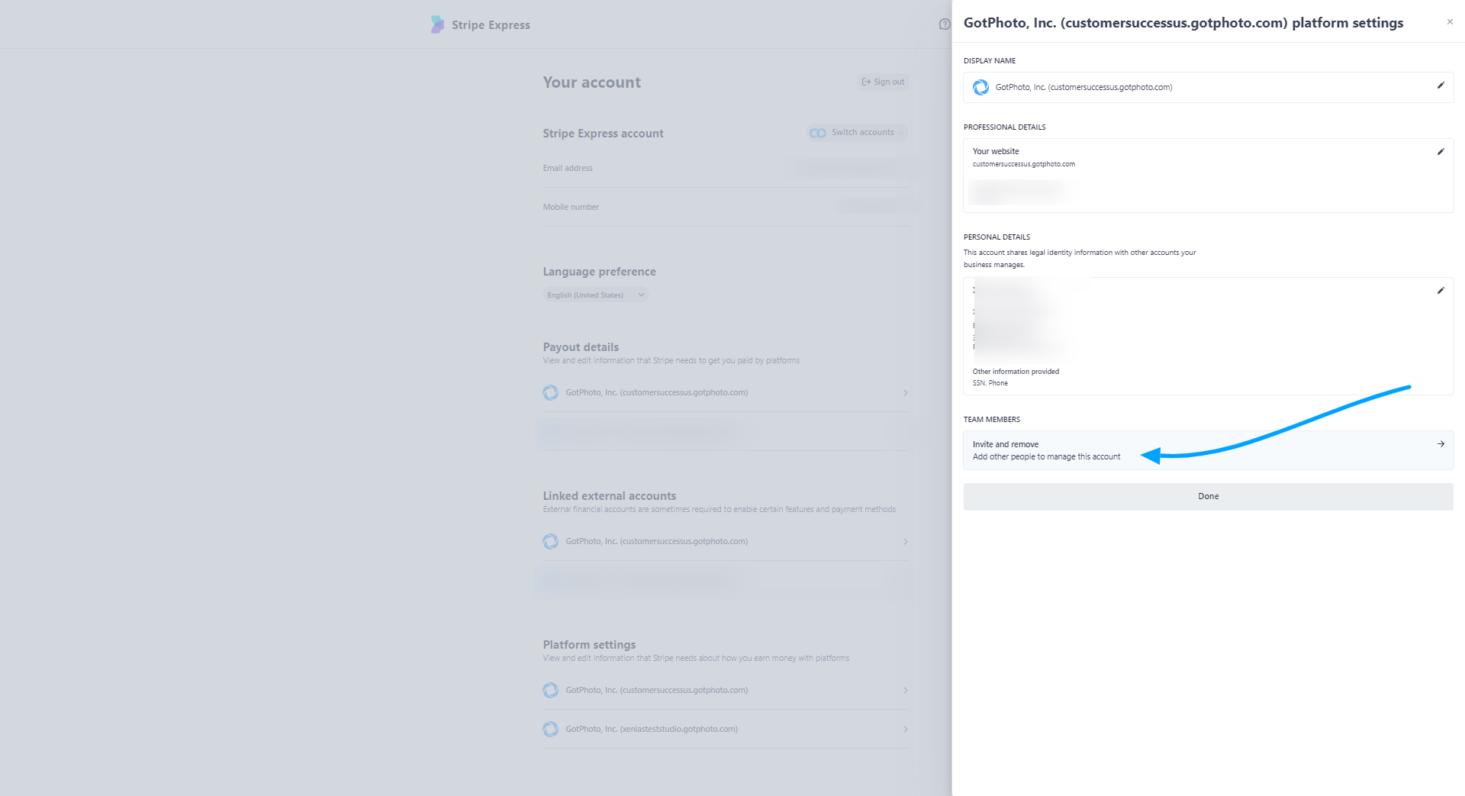The height and width of the screenshot is (796, 1465).
Task: Expand Platform settings xeniasteststudio.gotphoto.com chevron
Action: pos(906,730)
